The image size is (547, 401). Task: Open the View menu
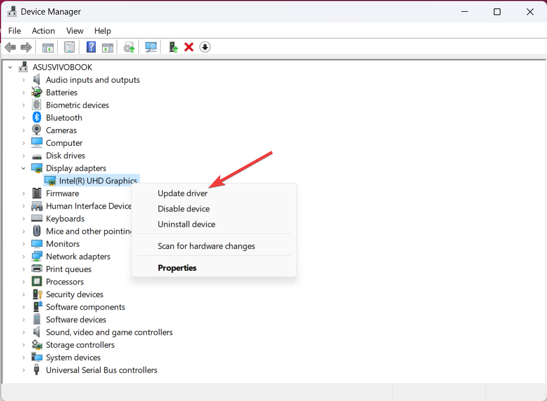[x=74, y=31]
